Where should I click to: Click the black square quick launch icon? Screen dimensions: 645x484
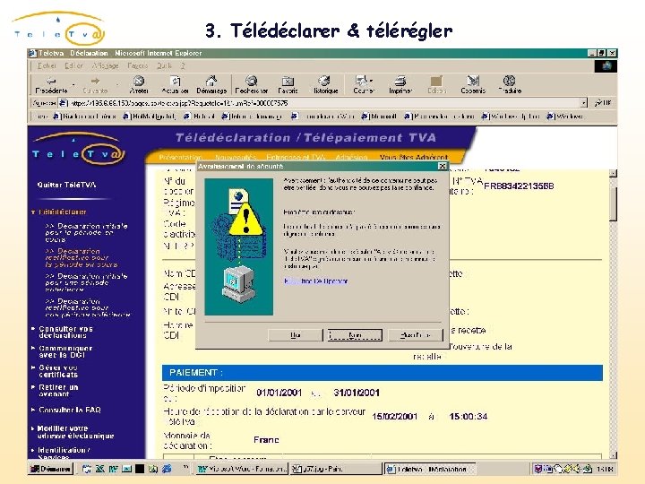click(140, 469)
